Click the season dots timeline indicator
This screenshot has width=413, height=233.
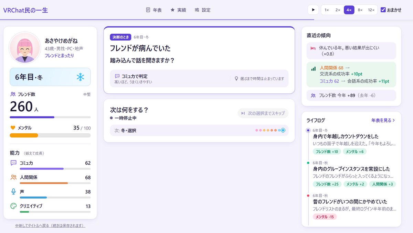271,130
